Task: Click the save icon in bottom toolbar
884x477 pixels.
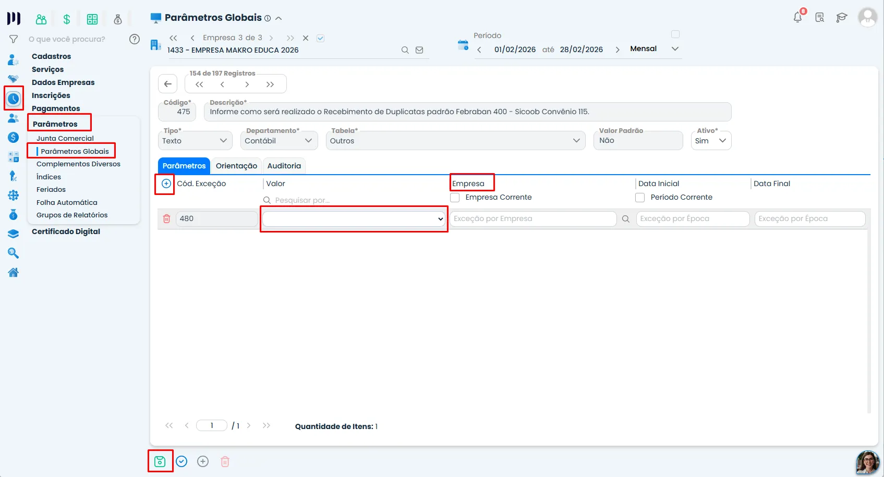Action: 160,461
